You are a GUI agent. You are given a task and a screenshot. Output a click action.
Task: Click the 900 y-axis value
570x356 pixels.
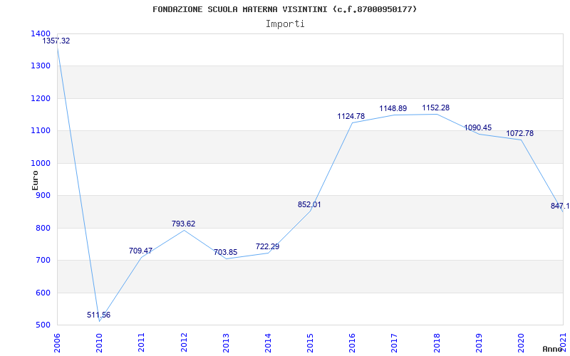(43, 196)
